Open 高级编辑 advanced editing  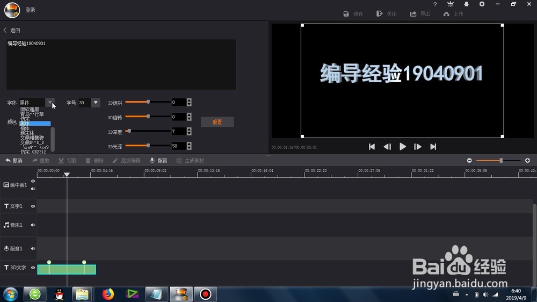point(126,161)
